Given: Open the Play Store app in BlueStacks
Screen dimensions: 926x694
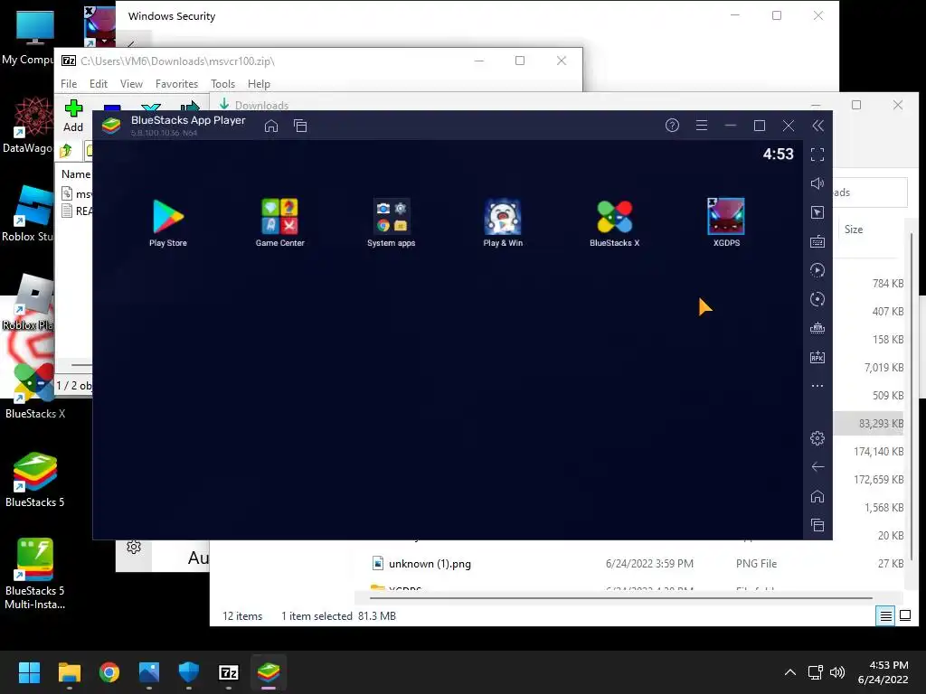Looking at the screenshot, I should [x=167, y=222].
